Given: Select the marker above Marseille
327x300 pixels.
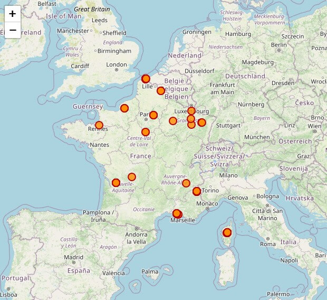Looking at the screenshot, I should [177, 214].
